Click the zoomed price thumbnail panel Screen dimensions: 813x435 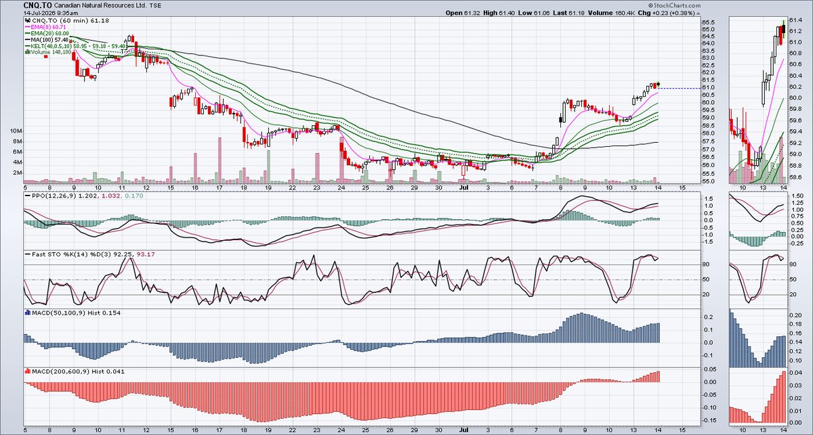pos(757,101)
